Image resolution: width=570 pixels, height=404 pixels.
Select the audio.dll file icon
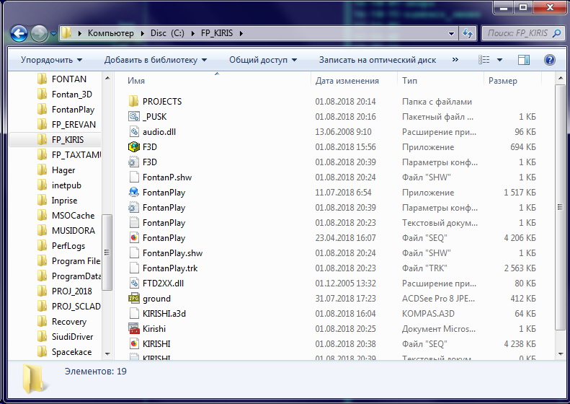coord(134,132)
